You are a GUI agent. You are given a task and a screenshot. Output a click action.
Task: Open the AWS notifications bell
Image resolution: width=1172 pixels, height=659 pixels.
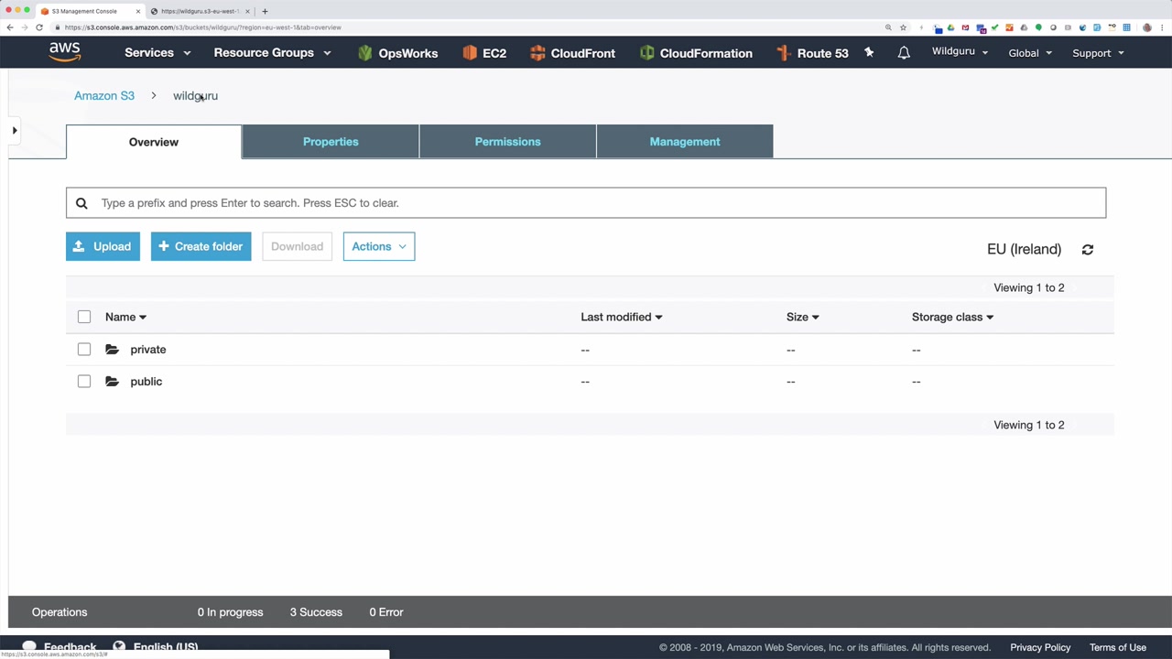tap(904, 53)
